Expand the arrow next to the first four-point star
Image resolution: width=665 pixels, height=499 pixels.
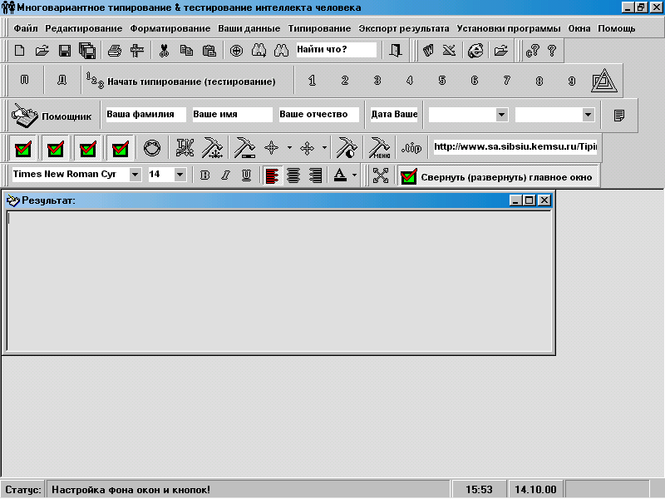tap(289, 148)
